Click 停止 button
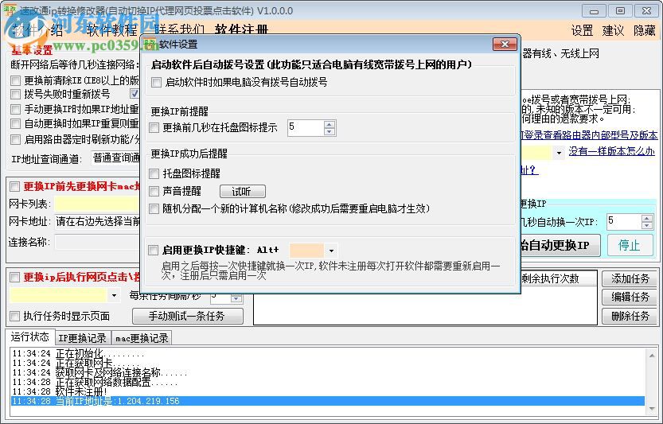663x424 pixels. click(x=630, y=245)
